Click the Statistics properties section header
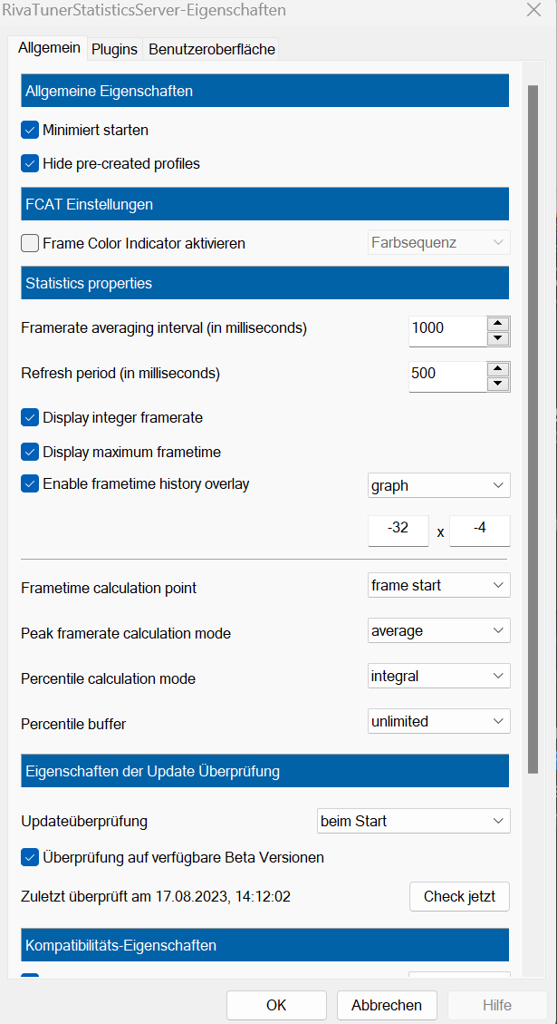Image resolution: width=557 pixels, height=1024 pixels. (x=264, y=283)
